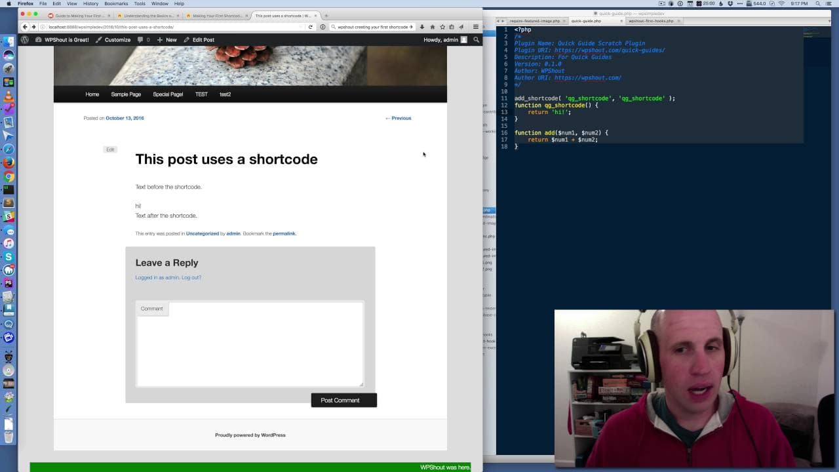Click the Post Comment button
839x472 pixels.
pos(343,401)
